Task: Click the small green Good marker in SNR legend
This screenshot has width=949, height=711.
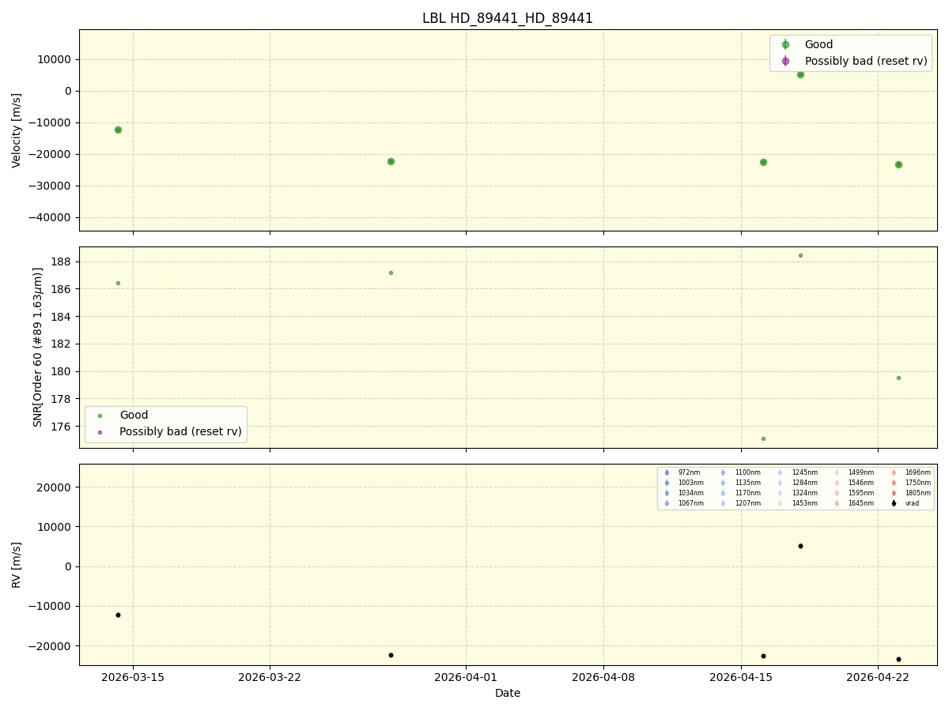Action: tap(100, 416)
